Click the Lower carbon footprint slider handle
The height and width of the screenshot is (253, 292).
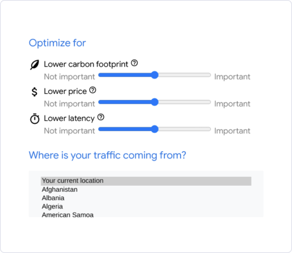tap(154, 75)
